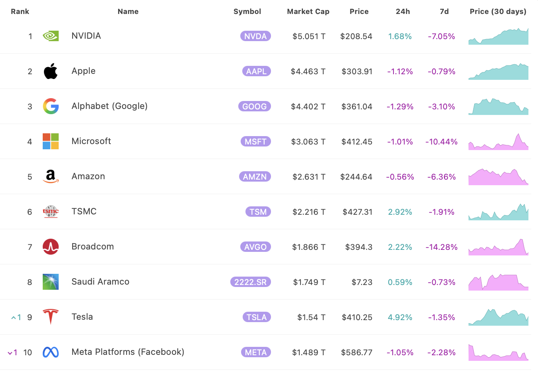This screenshot has width=538, height=372.
Task: Click the AMZN ticker badge
Action: [255, 177]
